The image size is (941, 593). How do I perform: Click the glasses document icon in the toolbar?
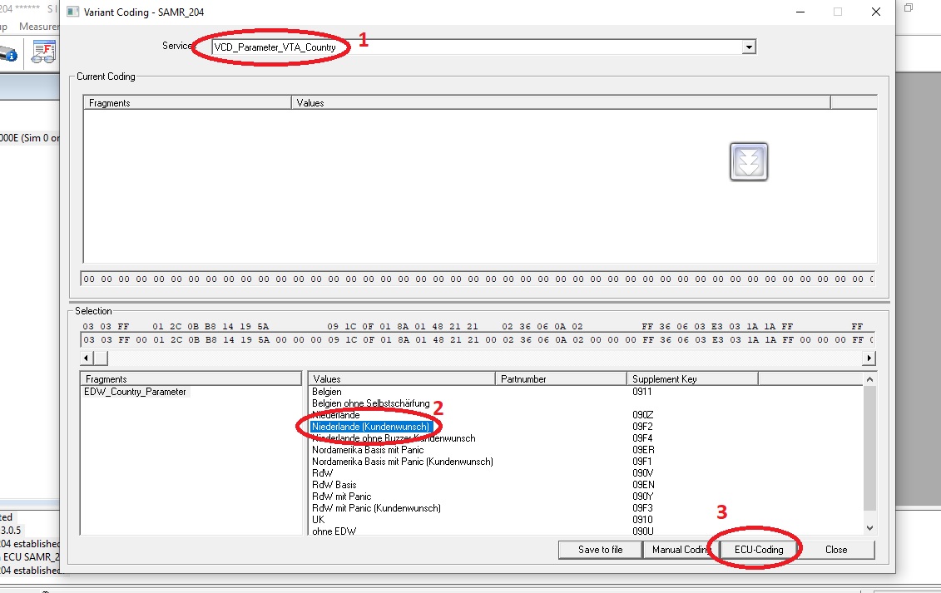tap(42, 52)
